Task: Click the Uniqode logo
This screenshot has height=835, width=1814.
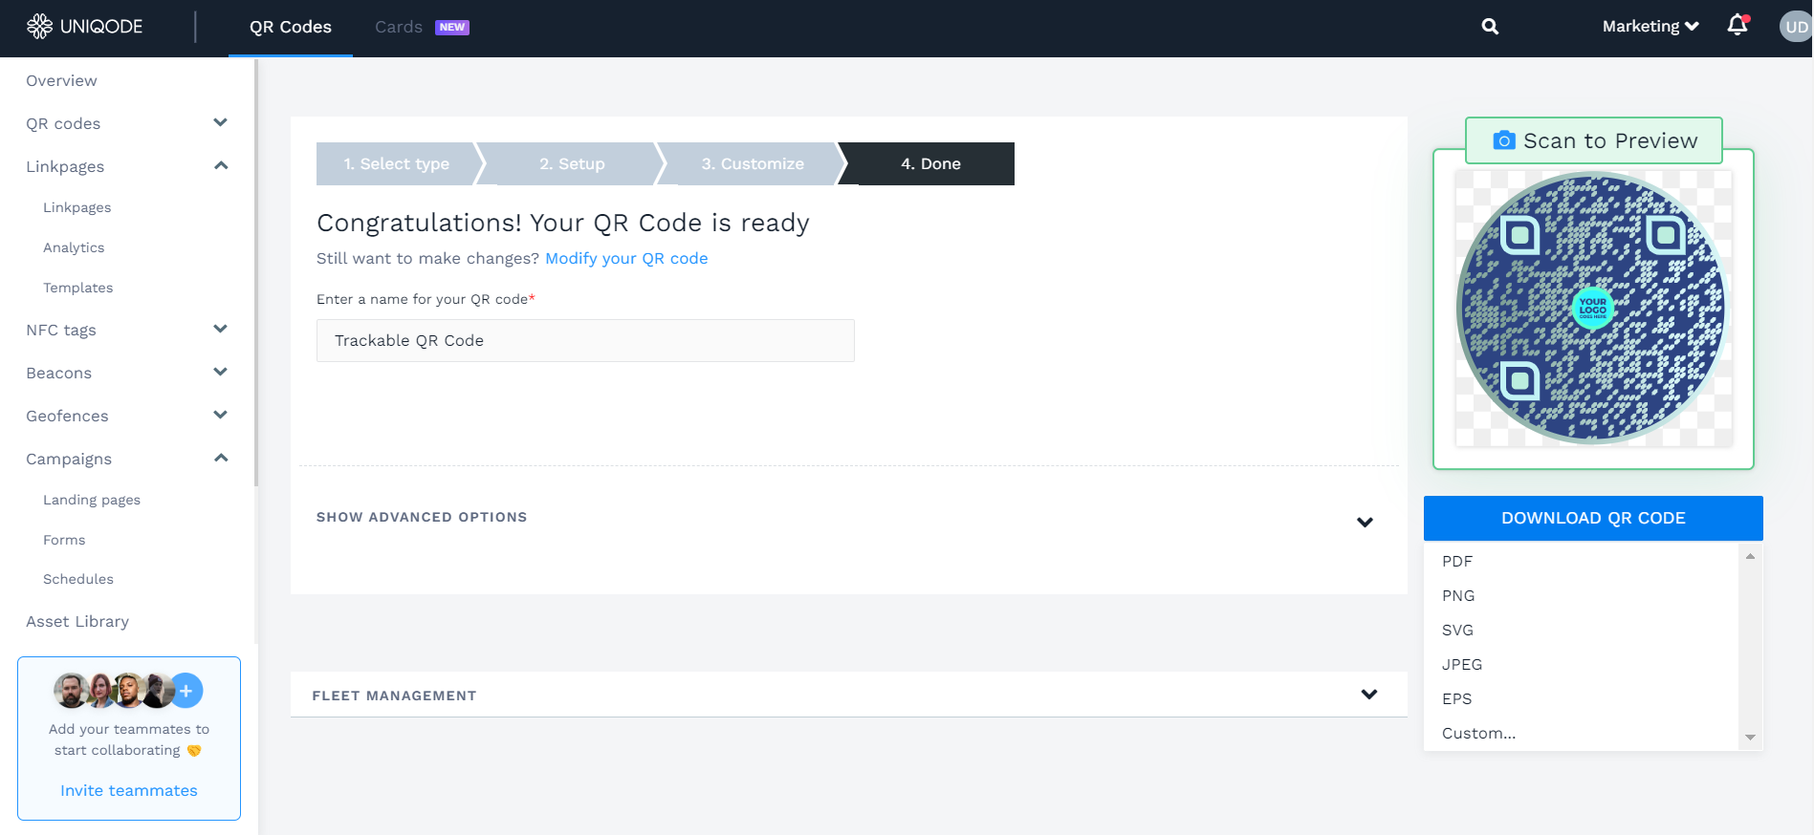Action: click(x=85, y=27)
